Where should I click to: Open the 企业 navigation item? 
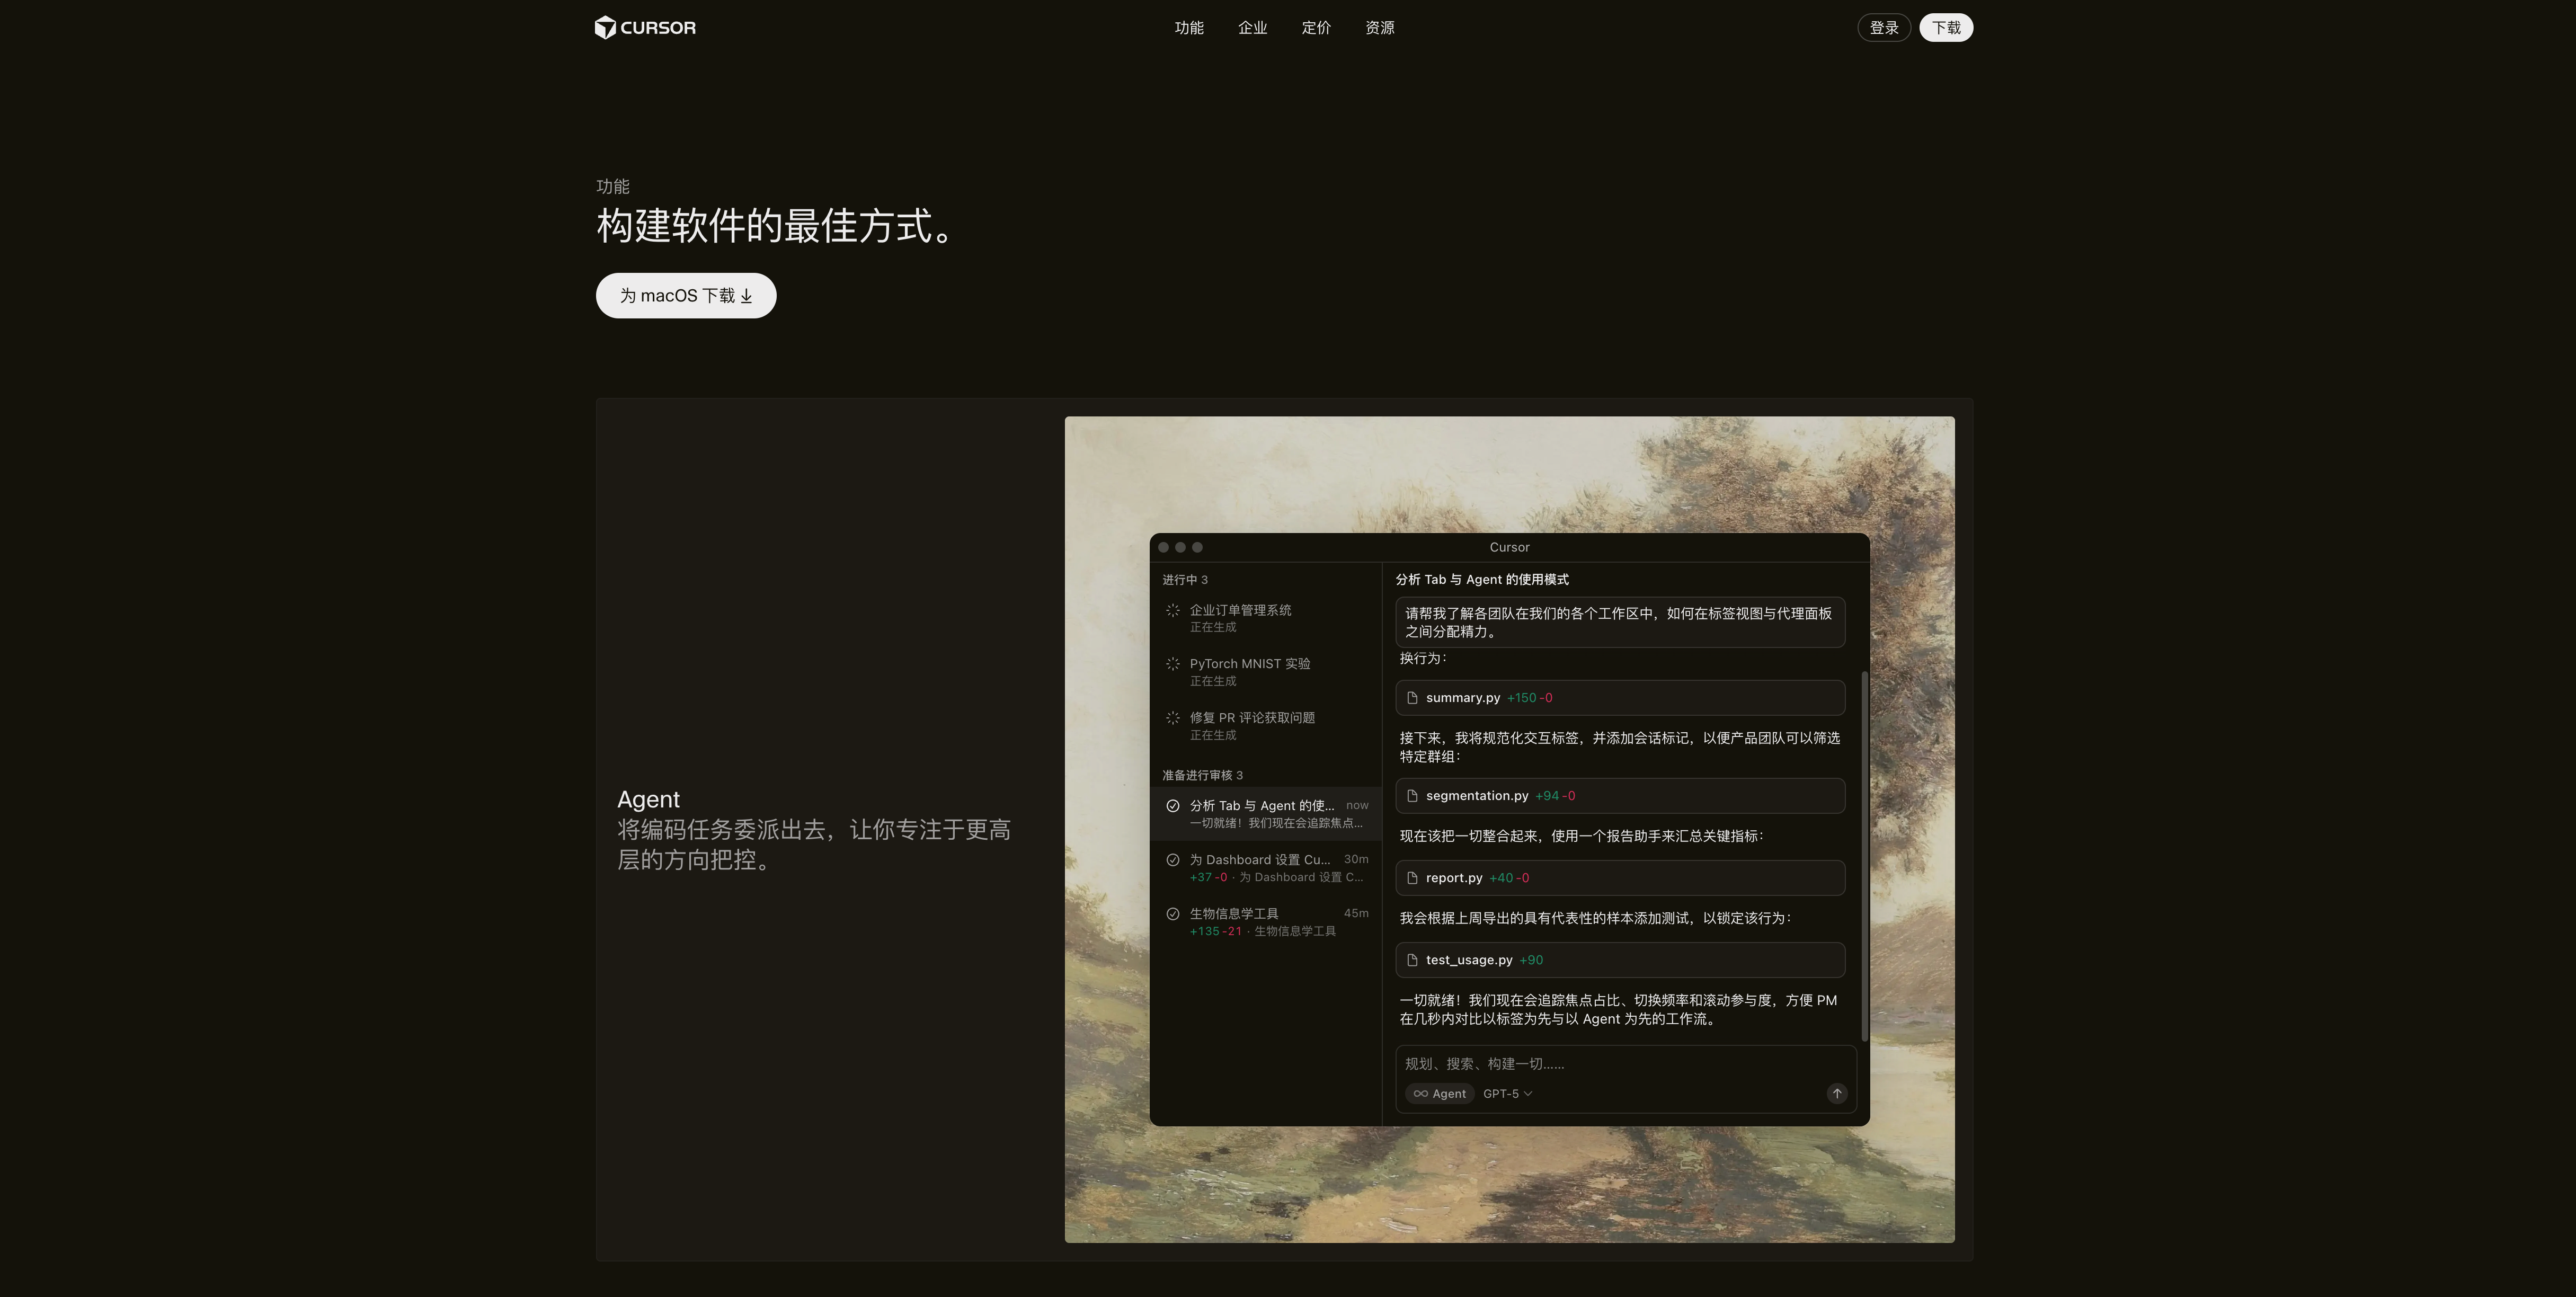coord(1252,28)
